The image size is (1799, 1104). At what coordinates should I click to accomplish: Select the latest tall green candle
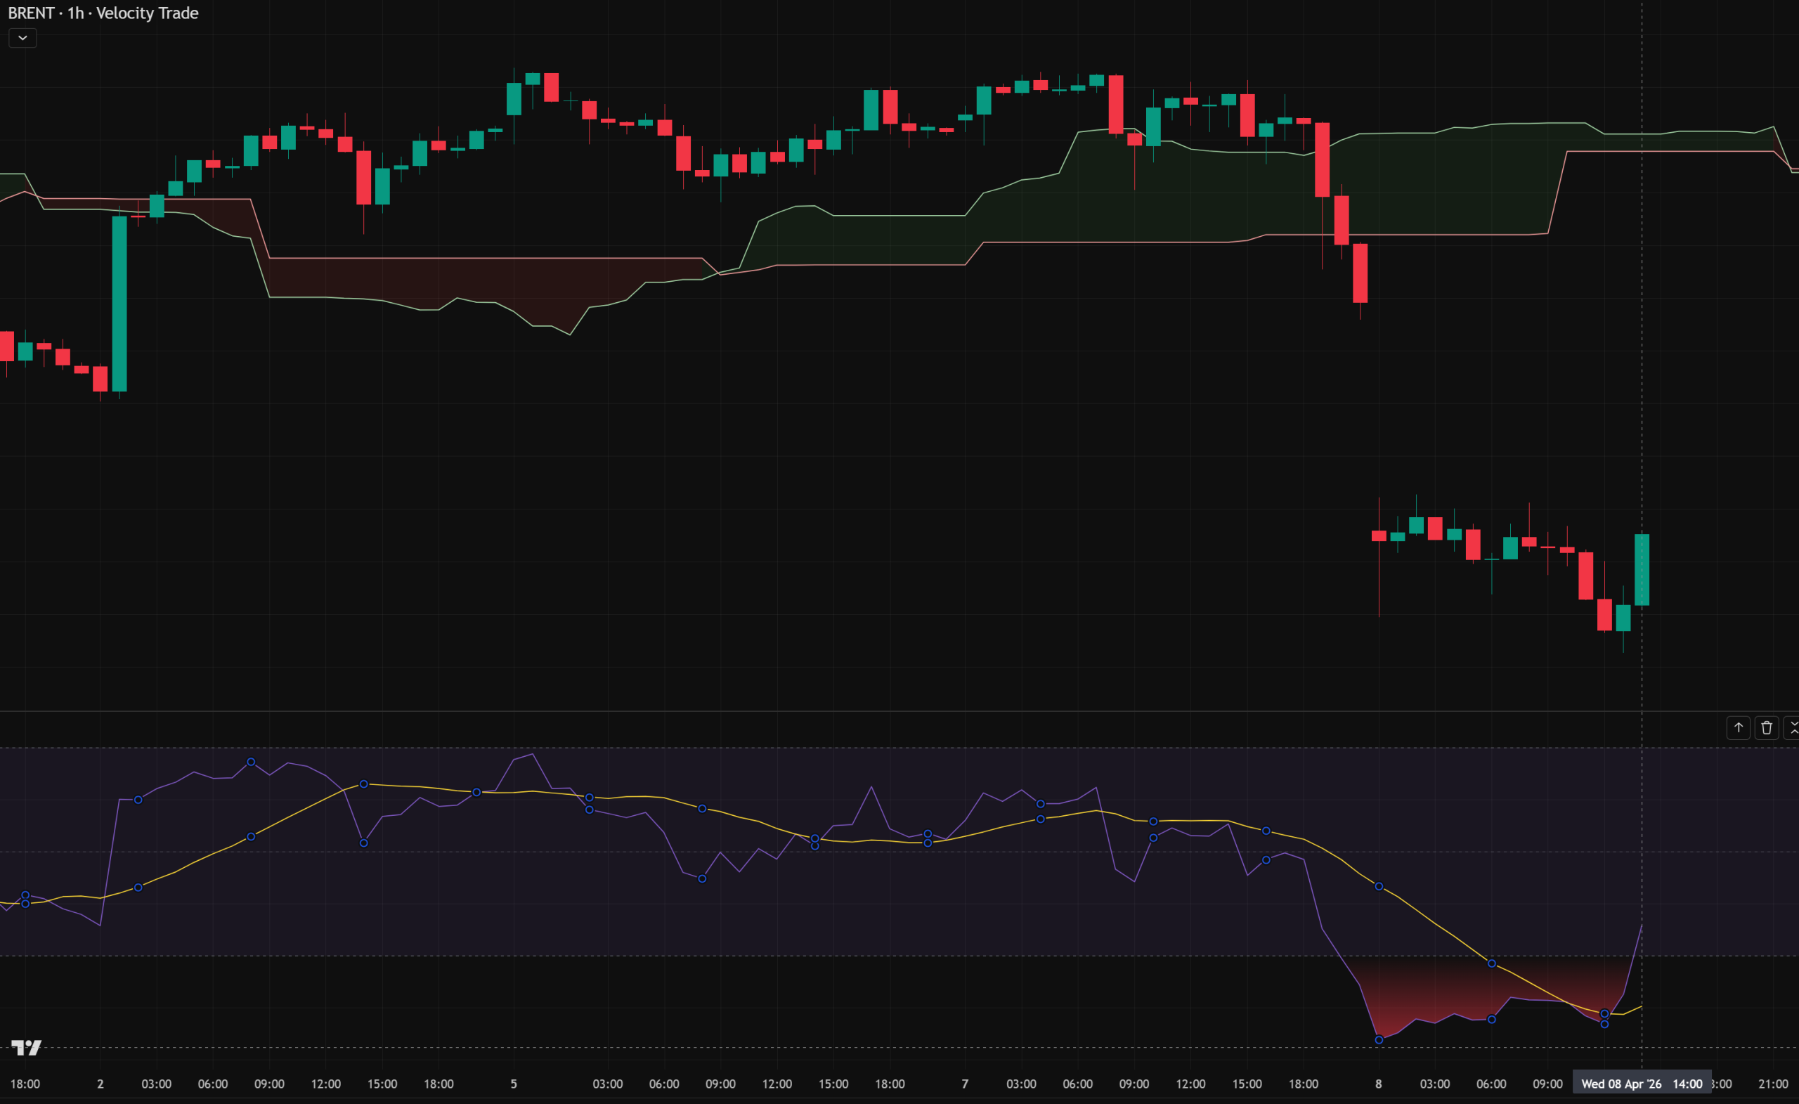pyautogui.click(x=1642, y=569)
